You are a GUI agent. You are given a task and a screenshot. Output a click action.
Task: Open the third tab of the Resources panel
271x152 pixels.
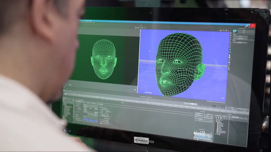(x=229, y=117)
